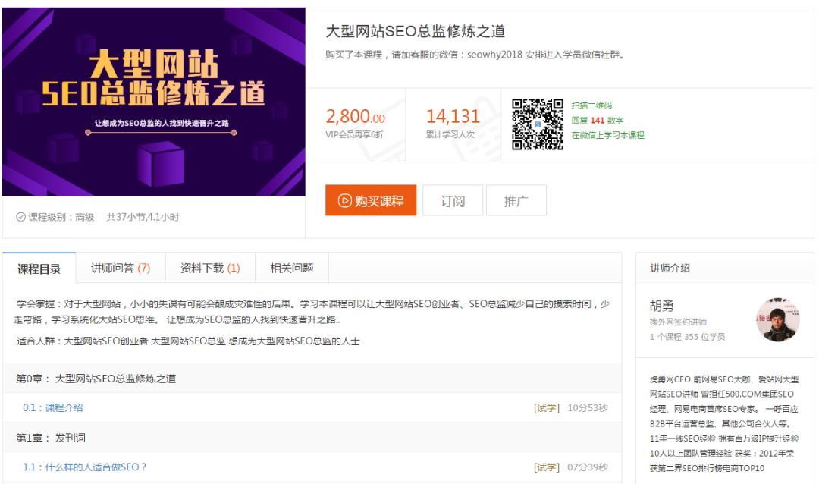
Task: Click the 共37小节,4.1小时 text
Action: (143, 217)
